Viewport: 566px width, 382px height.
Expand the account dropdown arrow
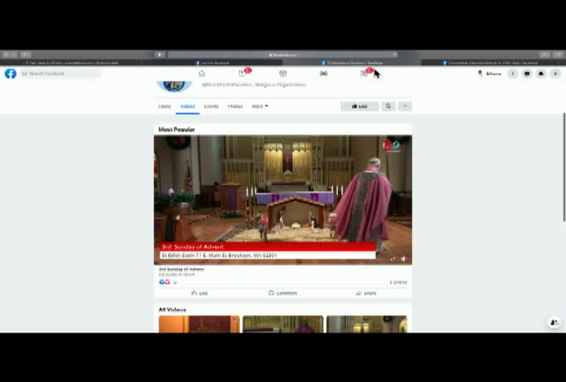[x=555, y=74]
